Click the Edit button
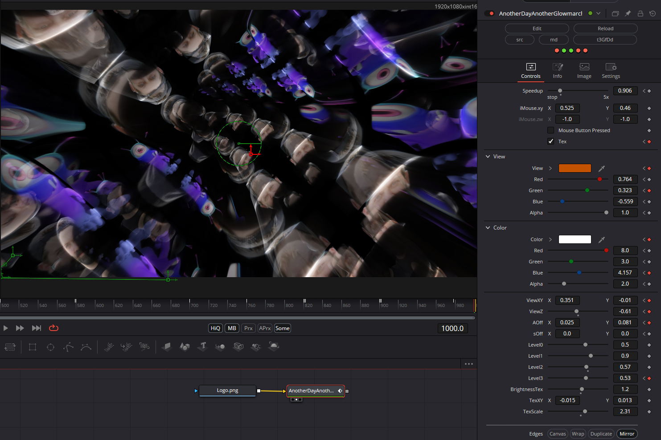 click(x=537, y=28)
